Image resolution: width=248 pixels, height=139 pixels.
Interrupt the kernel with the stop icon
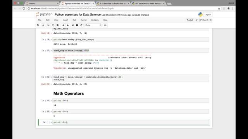77,25
